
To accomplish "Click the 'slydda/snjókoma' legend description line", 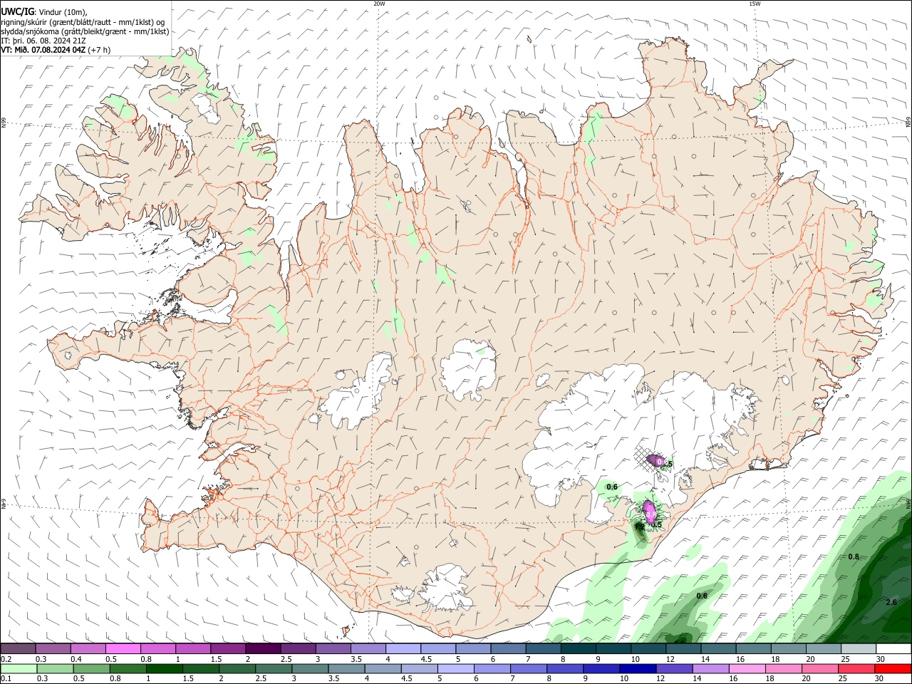I will coord(85,31).
